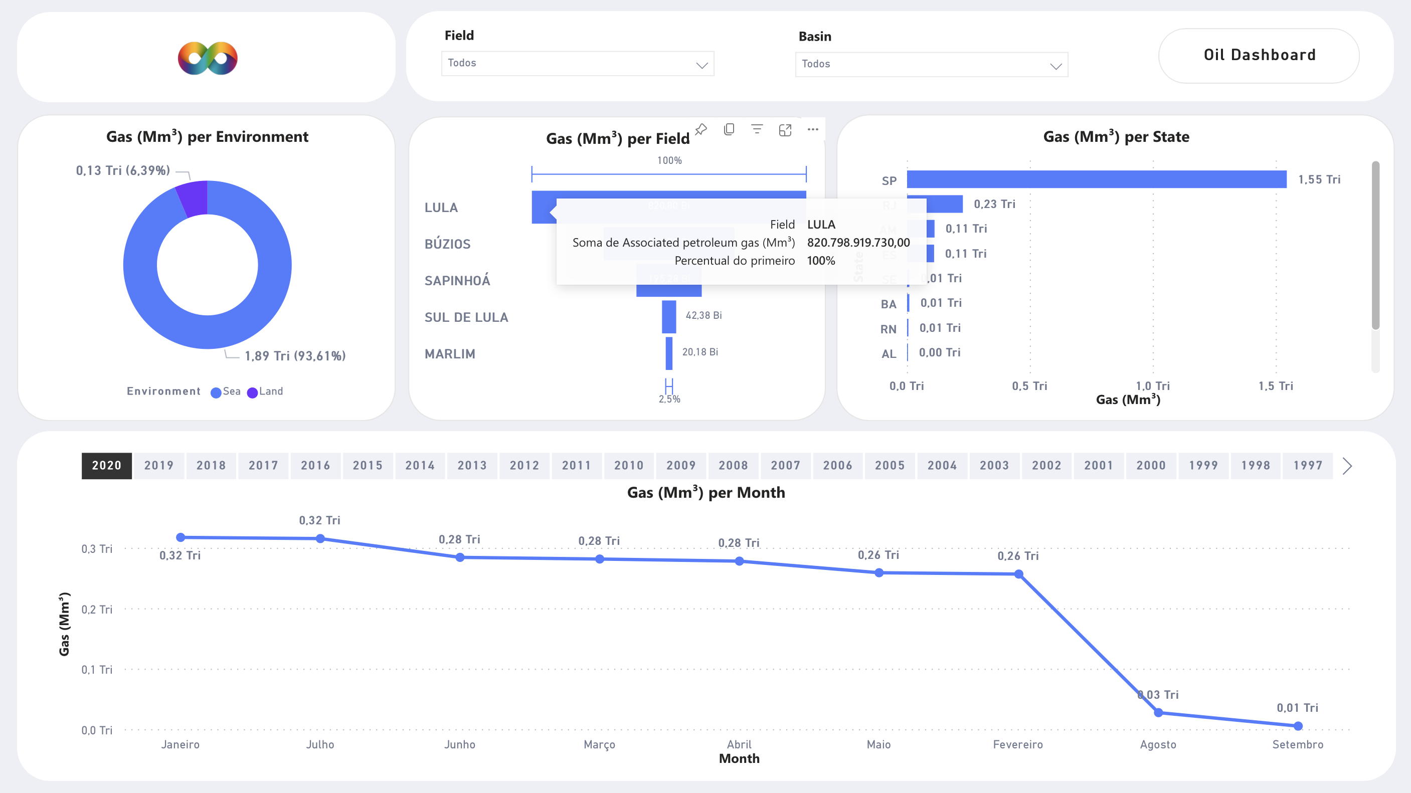
Task: Click the Sea legend marker
Action: (216, 392)
